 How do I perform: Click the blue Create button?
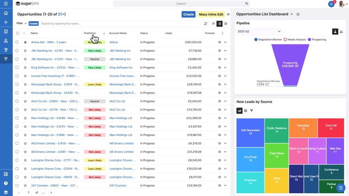[x=188, y=14]
